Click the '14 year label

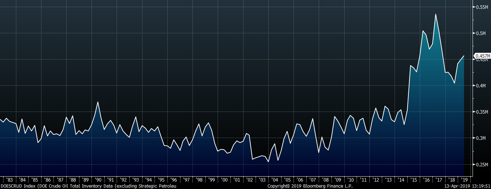pos(402,180)
